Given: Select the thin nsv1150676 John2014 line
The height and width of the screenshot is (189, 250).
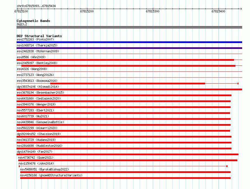Looking at the screenshot, I should (x=123, y=166).
